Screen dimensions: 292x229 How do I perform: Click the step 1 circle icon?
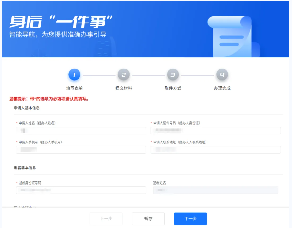(74, 75)
